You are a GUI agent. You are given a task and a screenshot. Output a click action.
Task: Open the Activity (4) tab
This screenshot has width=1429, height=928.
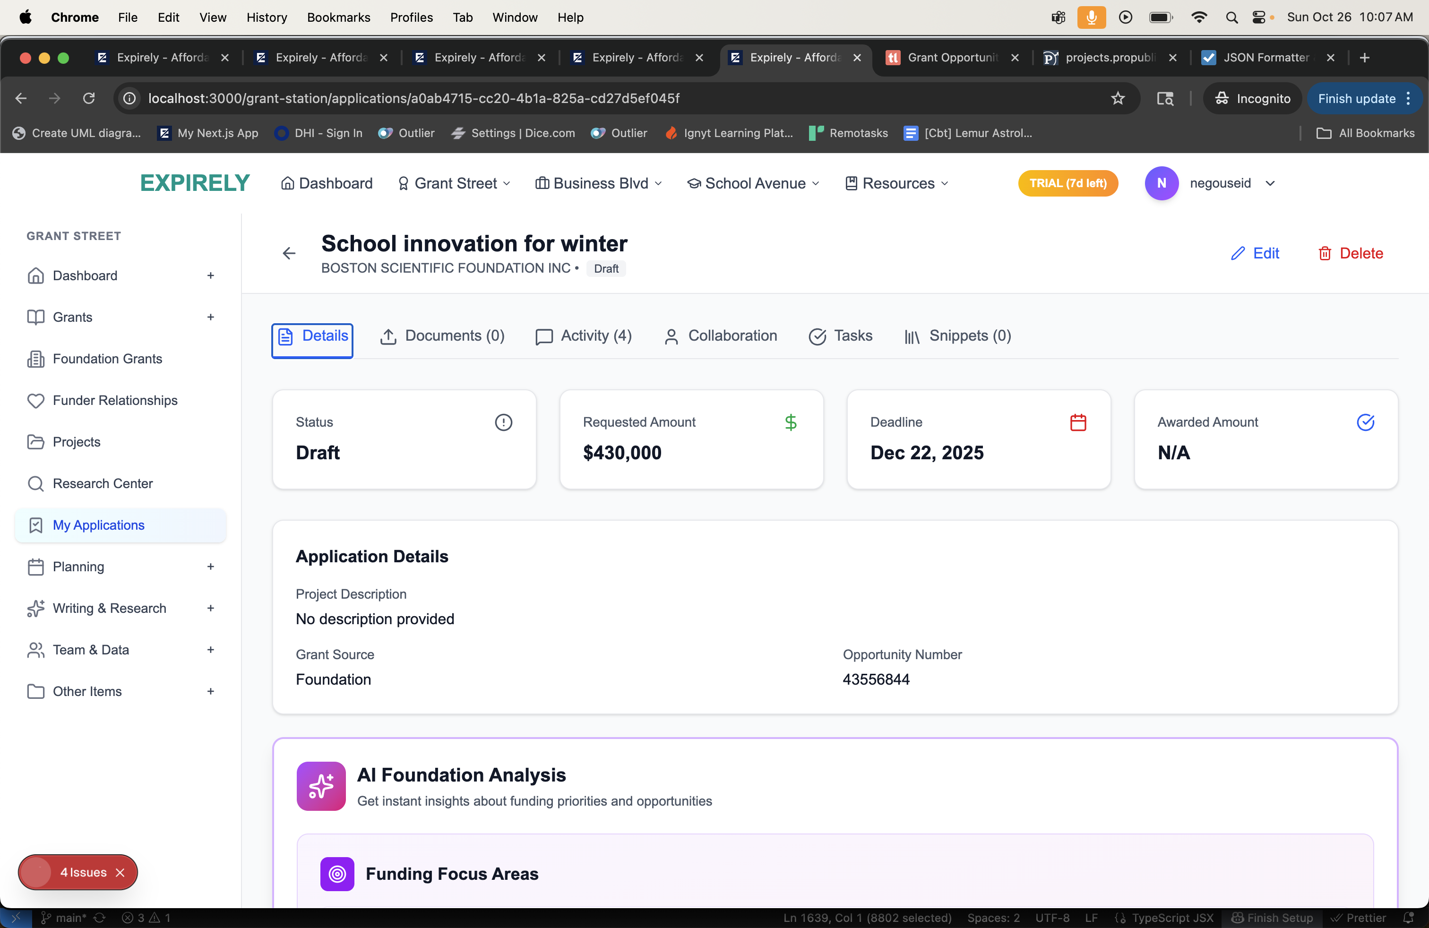pos(584,336)
